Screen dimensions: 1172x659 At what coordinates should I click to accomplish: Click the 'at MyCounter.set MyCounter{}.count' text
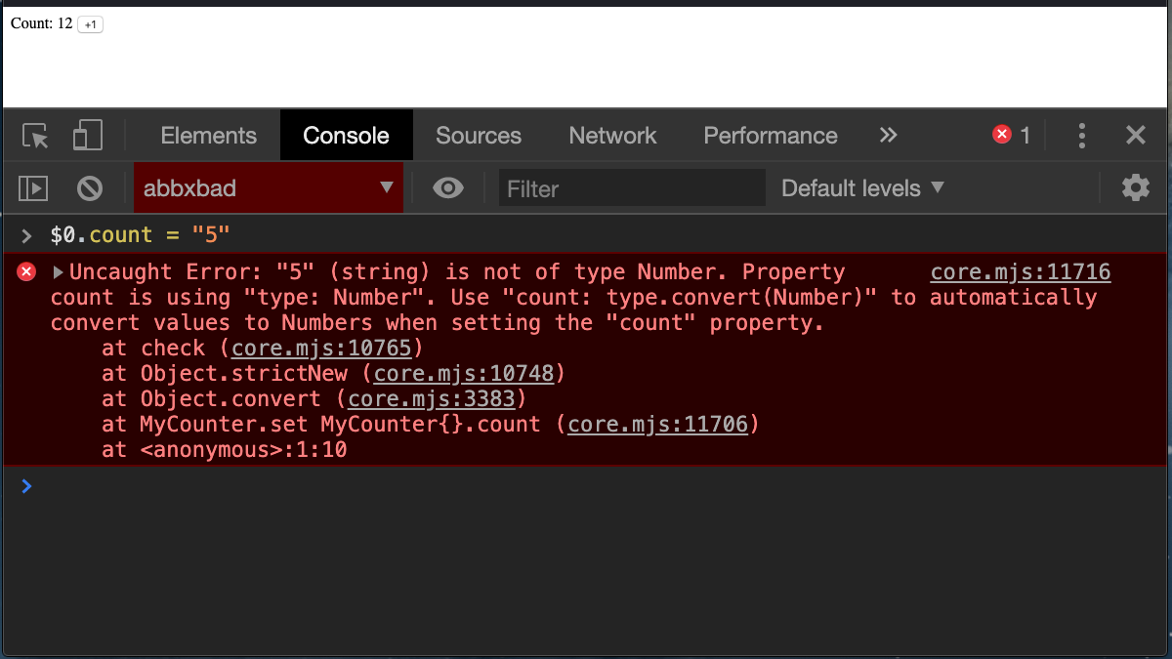[320, 425]
